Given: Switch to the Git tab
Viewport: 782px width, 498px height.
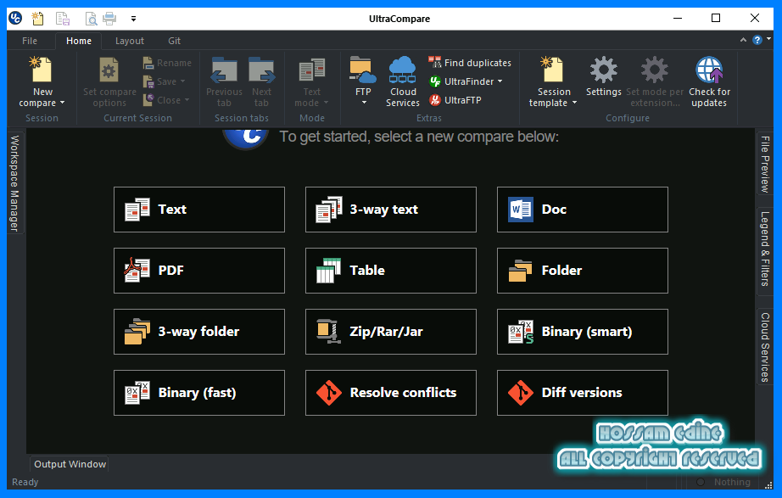Looking at the screenshot, I should pyautogui.click(x=174, y=41).
